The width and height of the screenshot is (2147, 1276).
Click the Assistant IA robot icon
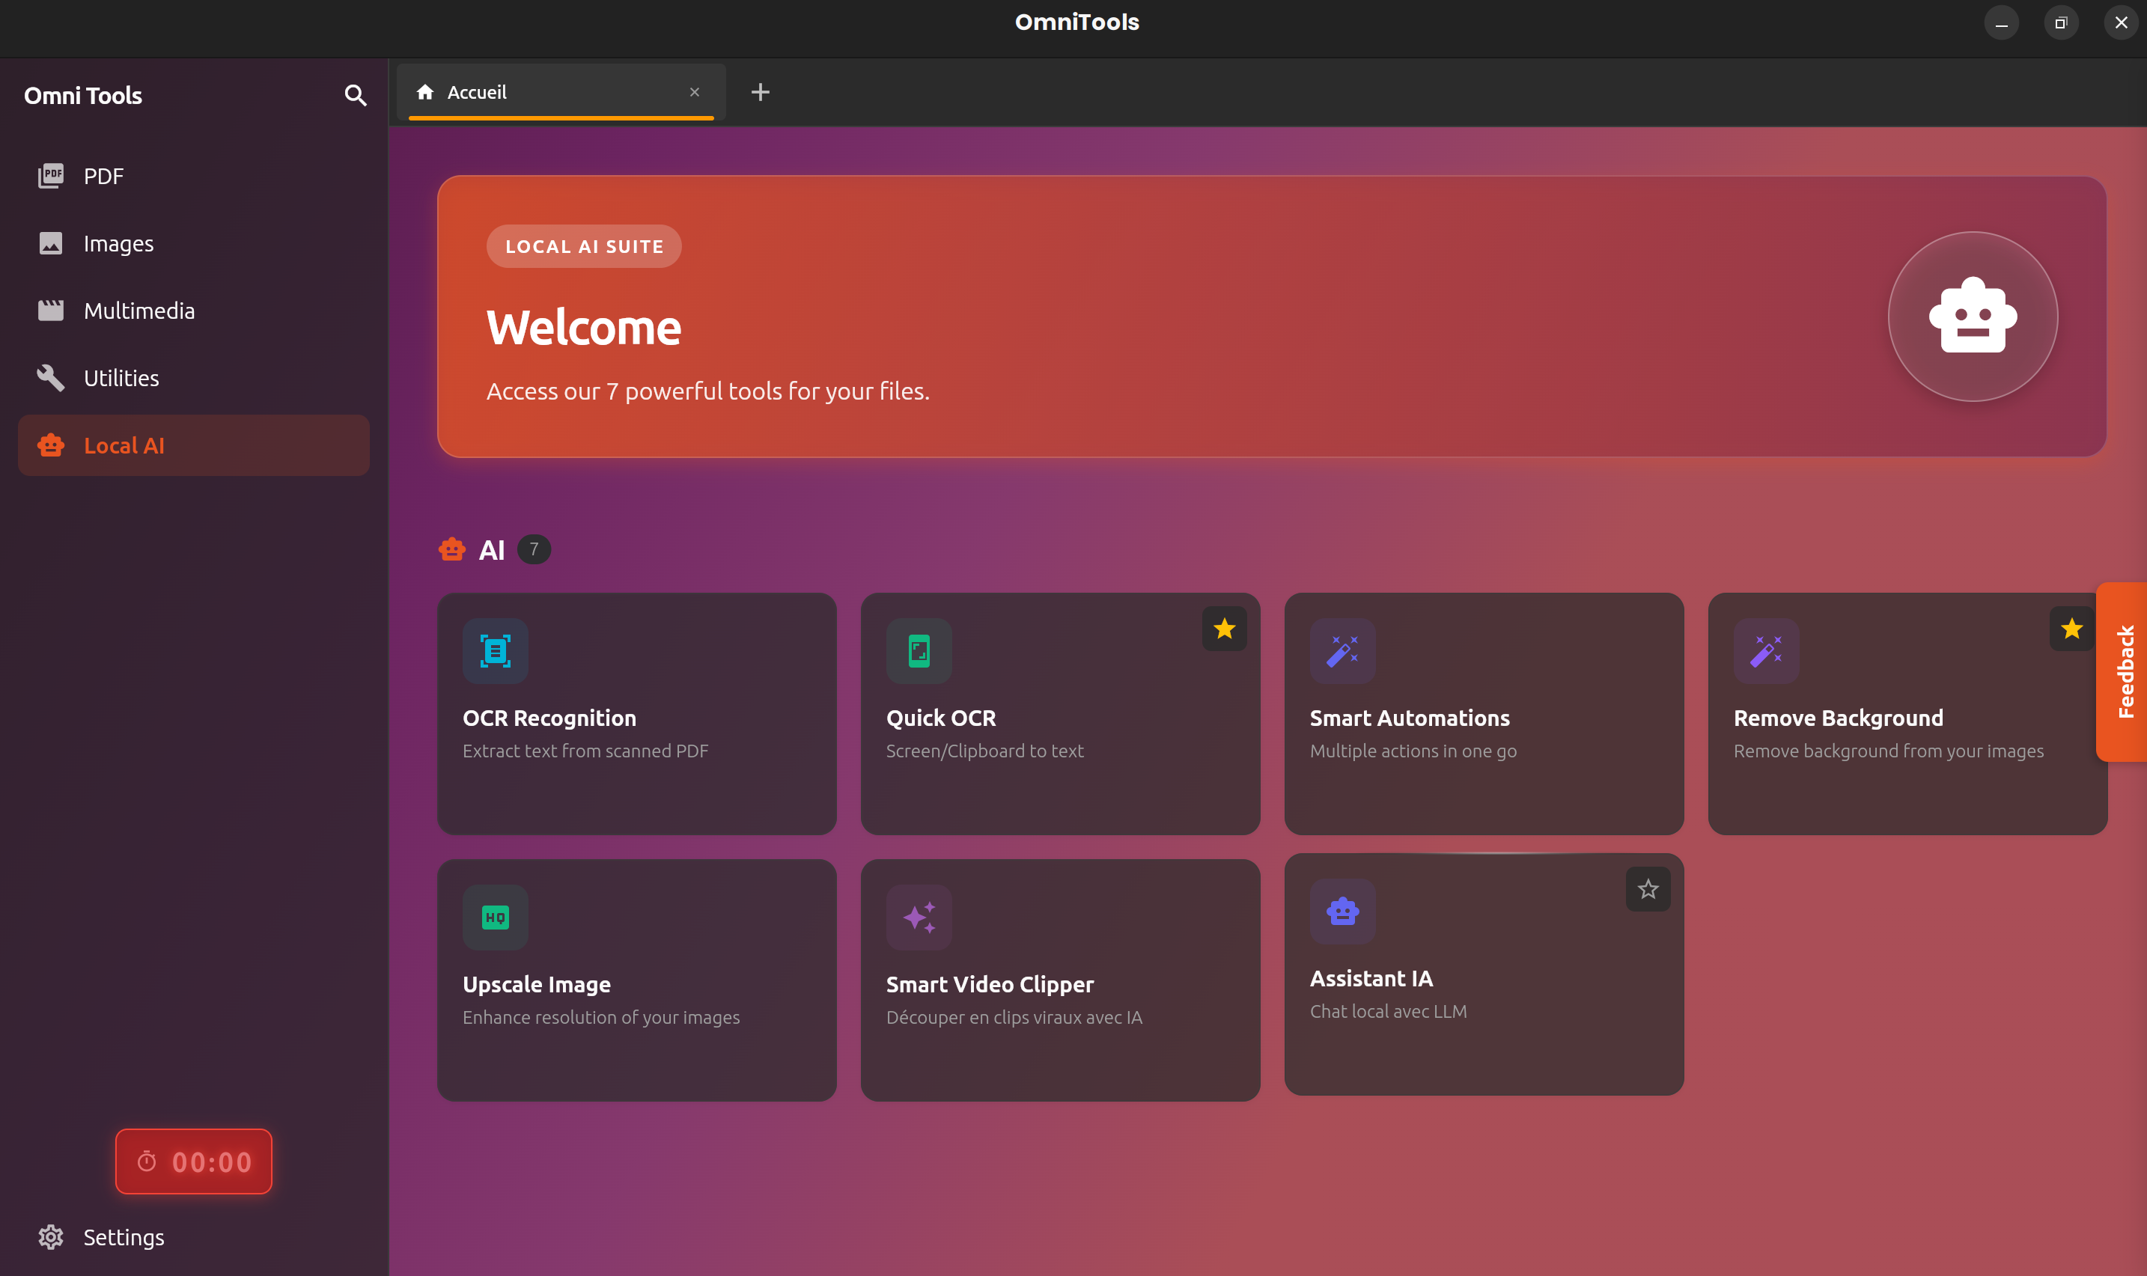click(1342, 912)
